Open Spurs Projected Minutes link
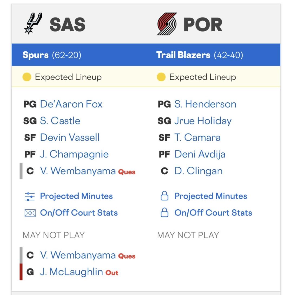292x295 pixels. tap(76, 196)
